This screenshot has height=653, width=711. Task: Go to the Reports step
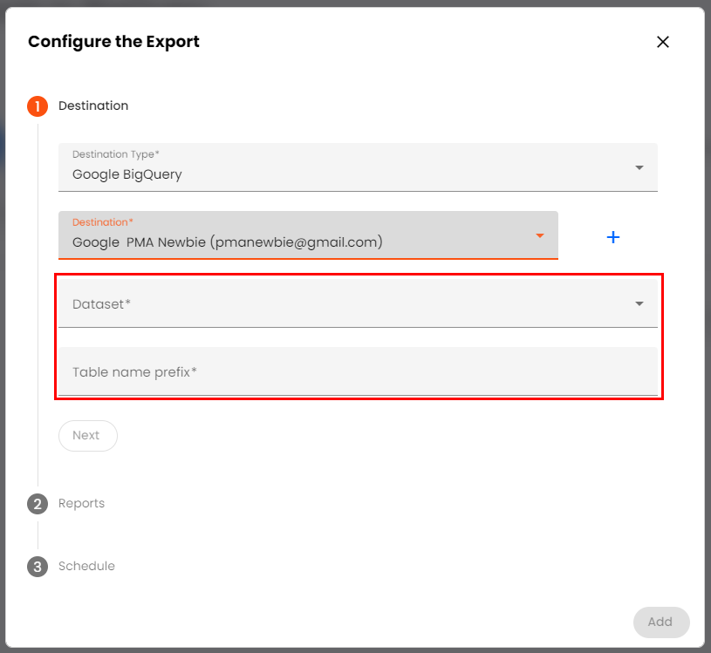[81, 504]
